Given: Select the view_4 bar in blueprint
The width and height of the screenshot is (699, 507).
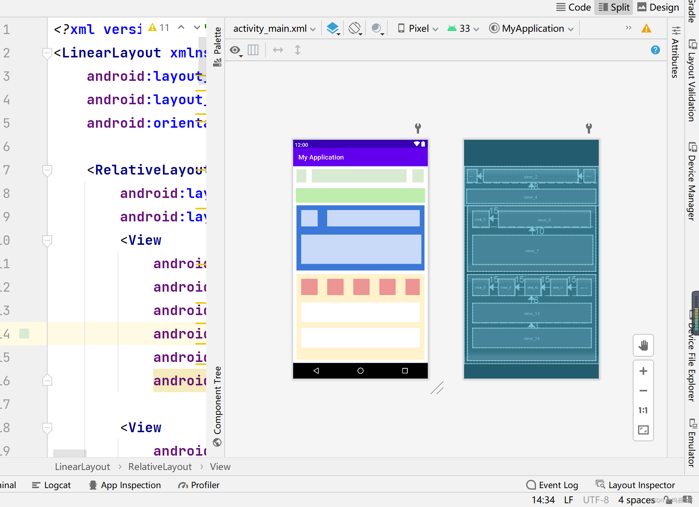Looking at the screenshot, I should 531,197.
